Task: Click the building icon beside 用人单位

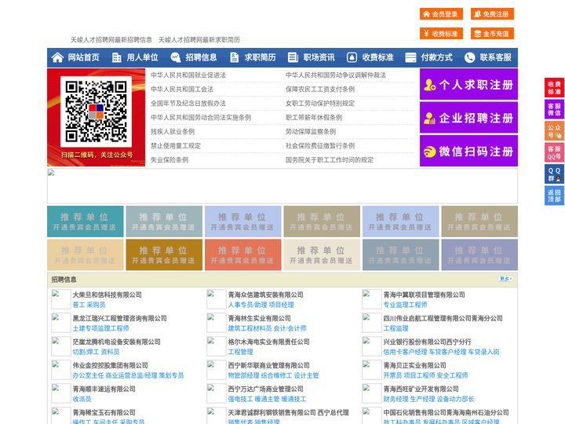Action: click(116, 57)
